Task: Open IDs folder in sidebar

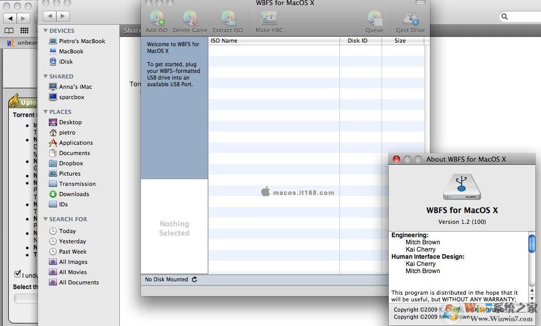Action: coord(58,204)
